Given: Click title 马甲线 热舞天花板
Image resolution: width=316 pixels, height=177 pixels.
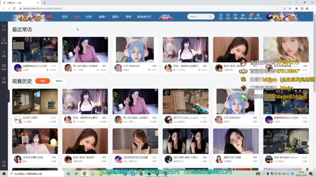Looking at the screenshot, I should point(33,157).
